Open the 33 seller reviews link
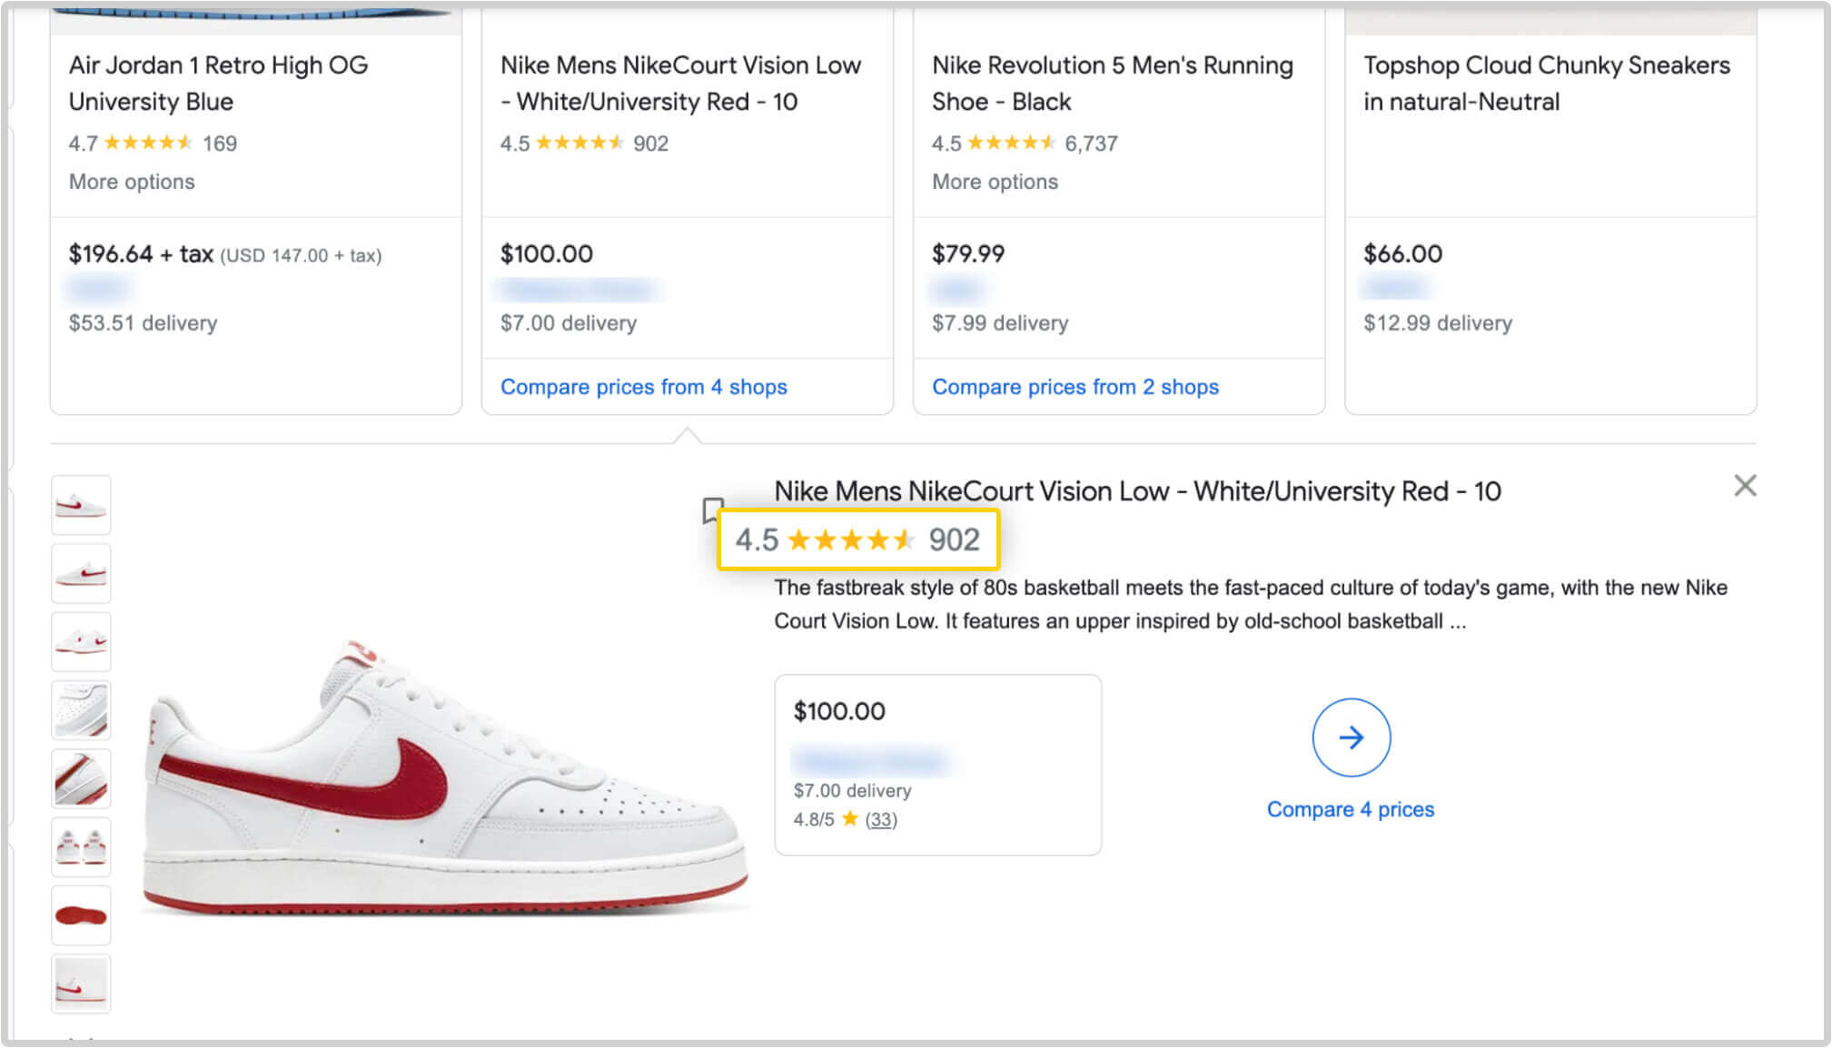 [880, 819]
